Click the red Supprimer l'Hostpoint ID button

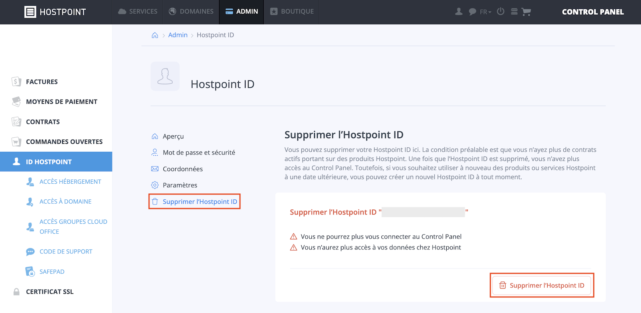[542, 285]
